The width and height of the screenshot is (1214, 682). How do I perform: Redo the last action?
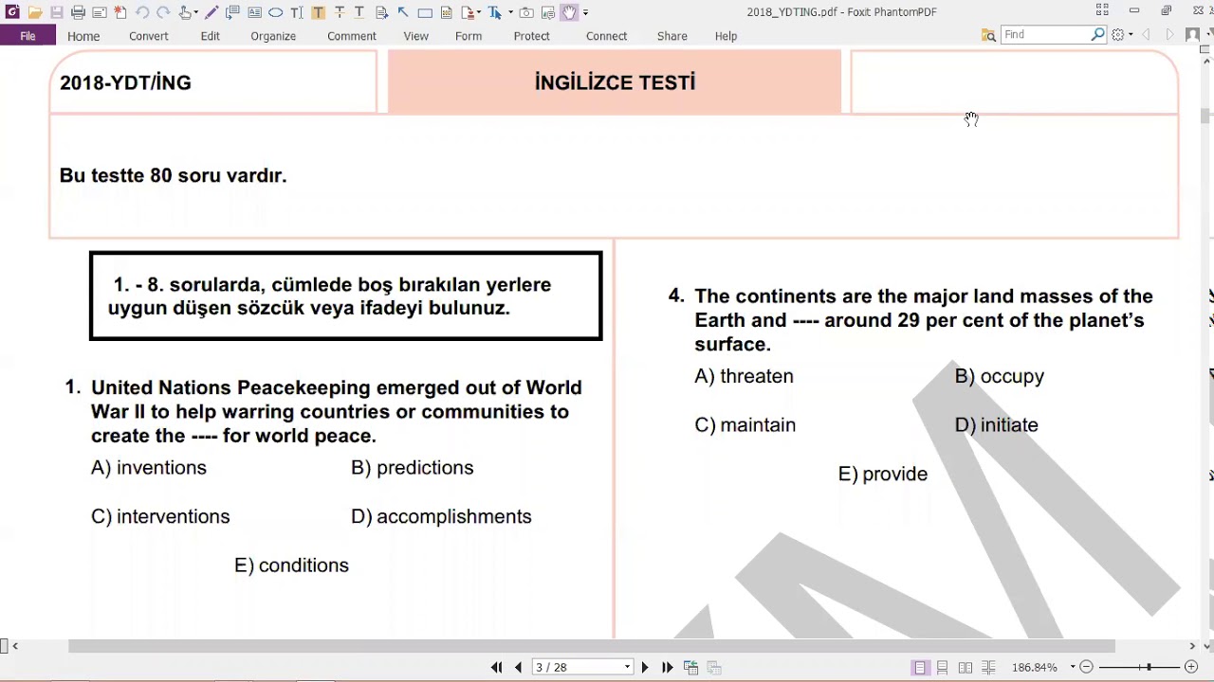point(163,12)
